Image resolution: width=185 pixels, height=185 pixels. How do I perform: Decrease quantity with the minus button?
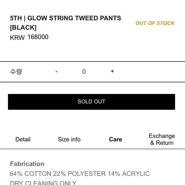[56, 71]
